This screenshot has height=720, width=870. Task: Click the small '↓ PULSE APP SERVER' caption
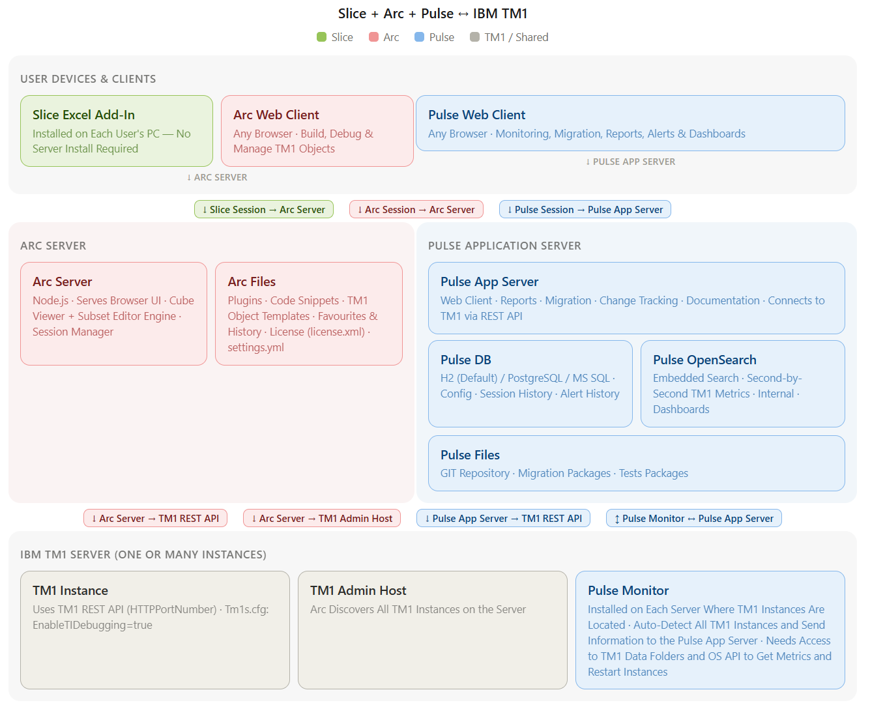(x=630, y=162)
